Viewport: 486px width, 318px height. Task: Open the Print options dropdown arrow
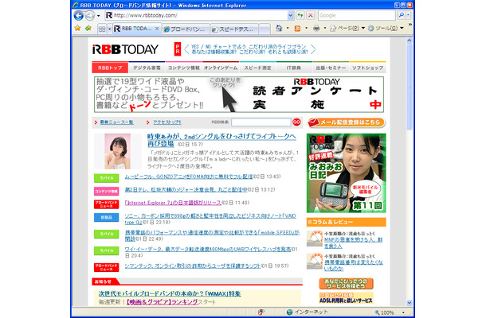click(325, 29)
